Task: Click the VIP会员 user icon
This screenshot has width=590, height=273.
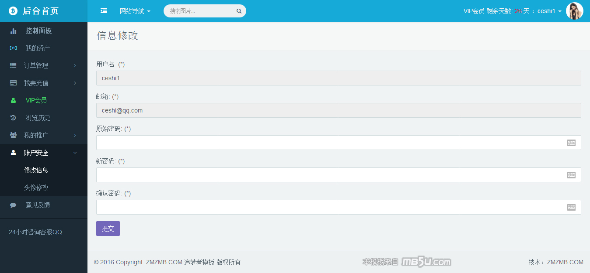Action: [x=14, y=100]
